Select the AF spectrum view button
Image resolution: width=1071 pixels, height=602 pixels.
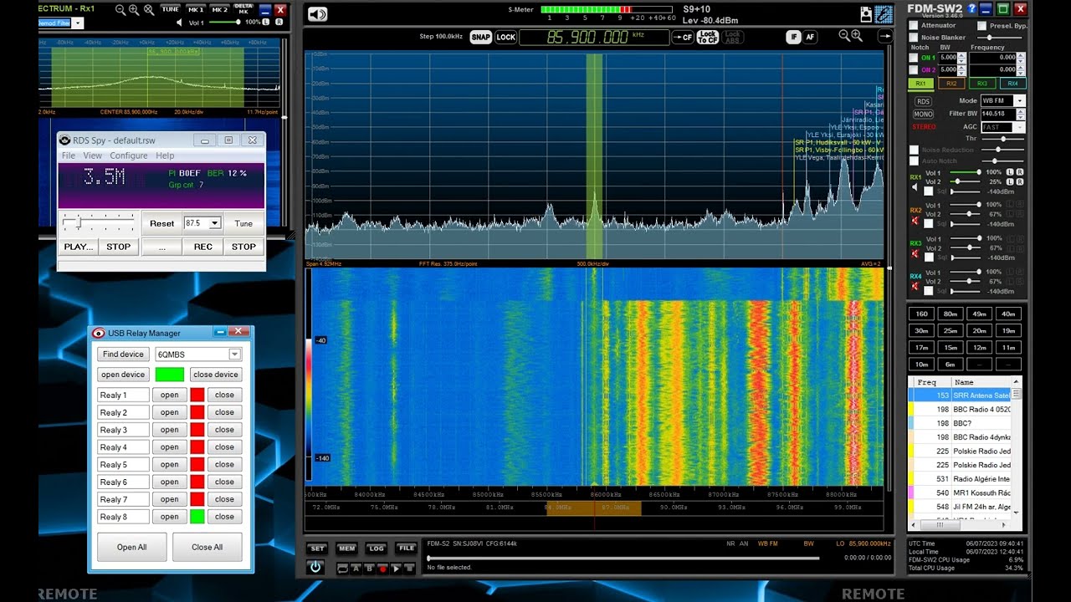[x=810, y=37]
